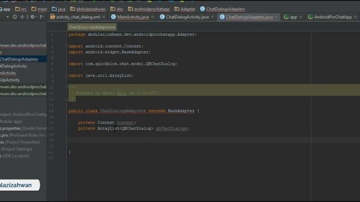Click the scroll-from-source target icon in project panel

pos(15,17)
